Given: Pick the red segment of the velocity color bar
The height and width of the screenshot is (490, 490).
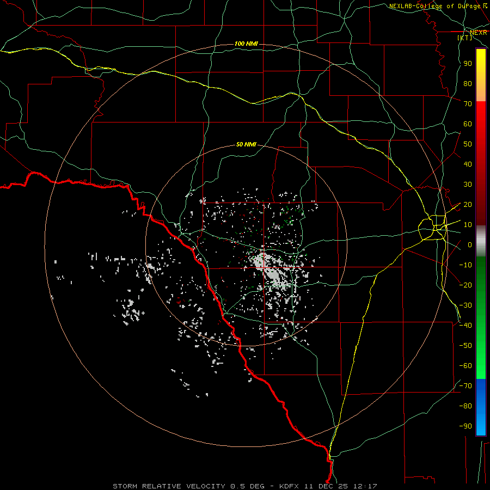Looking at the screenshot, I should click(481, 163).
